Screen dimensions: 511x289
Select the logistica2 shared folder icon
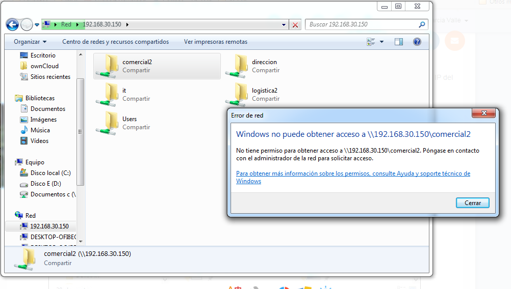pos(237,95)
